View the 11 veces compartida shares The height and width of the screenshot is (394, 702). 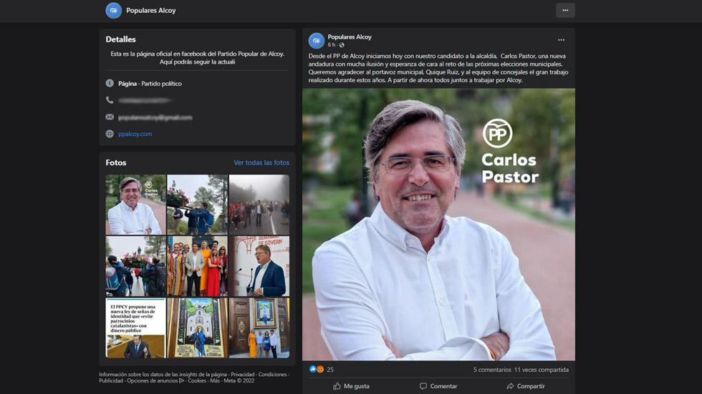click(541, 370)
